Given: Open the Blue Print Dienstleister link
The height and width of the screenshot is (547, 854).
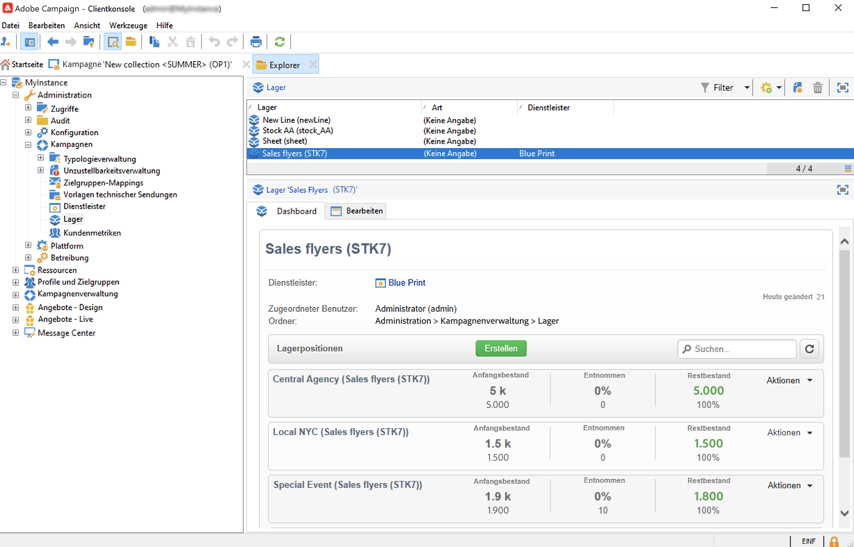Looking at the screenshot, I should (406, 283).
